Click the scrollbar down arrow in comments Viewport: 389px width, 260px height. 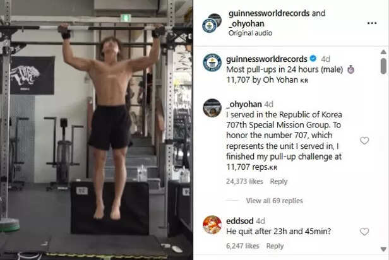[383, 249]
